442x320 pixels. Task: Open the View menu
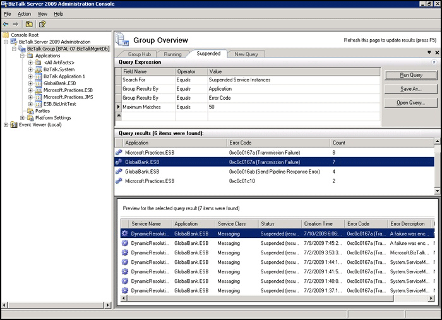click(x=42, y=14)
